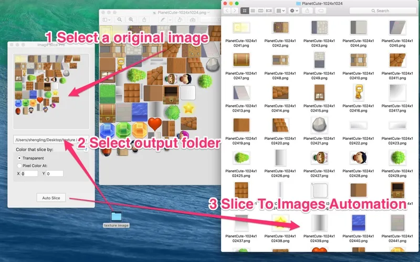420x262 pixels.
Task: Rotate the image in Preview
Action: click(180, 20)
